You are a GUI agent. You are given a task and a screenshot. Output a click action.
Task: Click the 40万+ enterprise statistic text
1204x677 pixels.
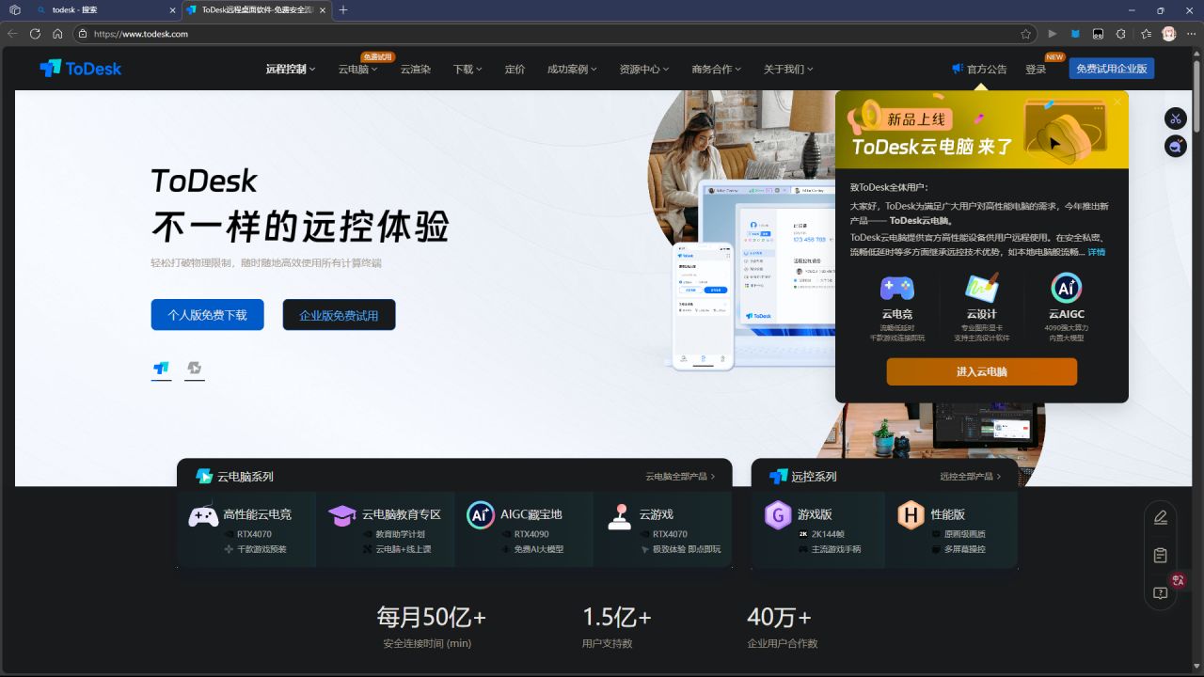[x=779, y=617]
